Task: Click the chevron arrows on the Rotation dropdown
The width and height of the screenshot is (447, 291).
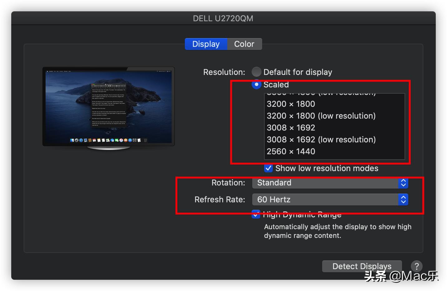Action: [x=403, y=183]
